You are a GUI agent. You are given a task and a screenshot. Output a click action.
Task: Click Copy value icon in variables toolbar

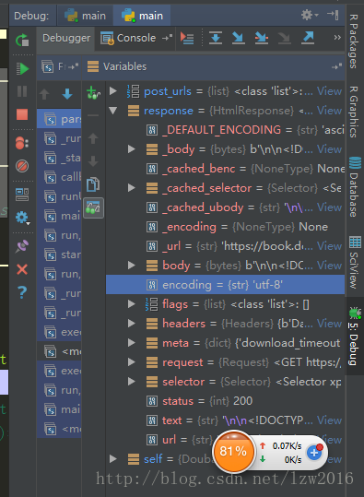click(93, 184)
